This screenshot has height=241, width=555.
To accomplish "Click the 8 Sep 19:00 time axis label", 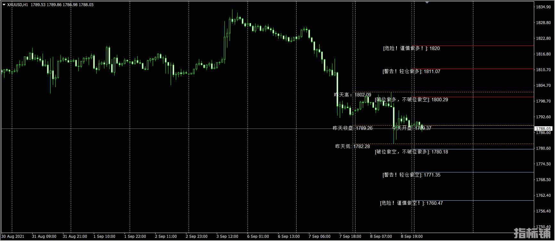I will [x=412, y=237].
